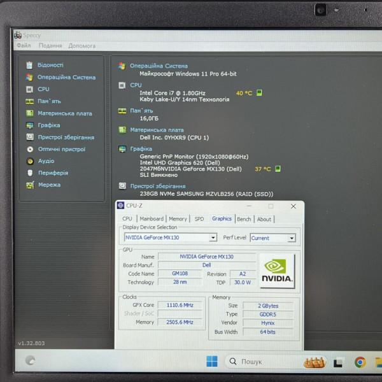
Task: Open Google Chrome from the taskbar
Action: click(360, 362)
